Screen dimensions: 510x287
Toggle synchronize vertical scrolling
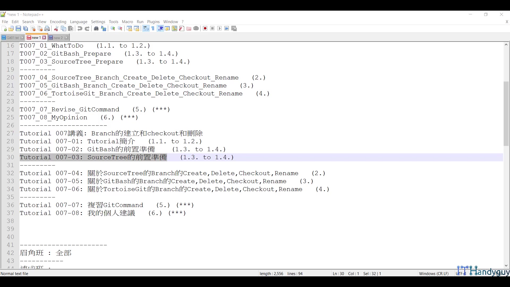click(129, 28)
